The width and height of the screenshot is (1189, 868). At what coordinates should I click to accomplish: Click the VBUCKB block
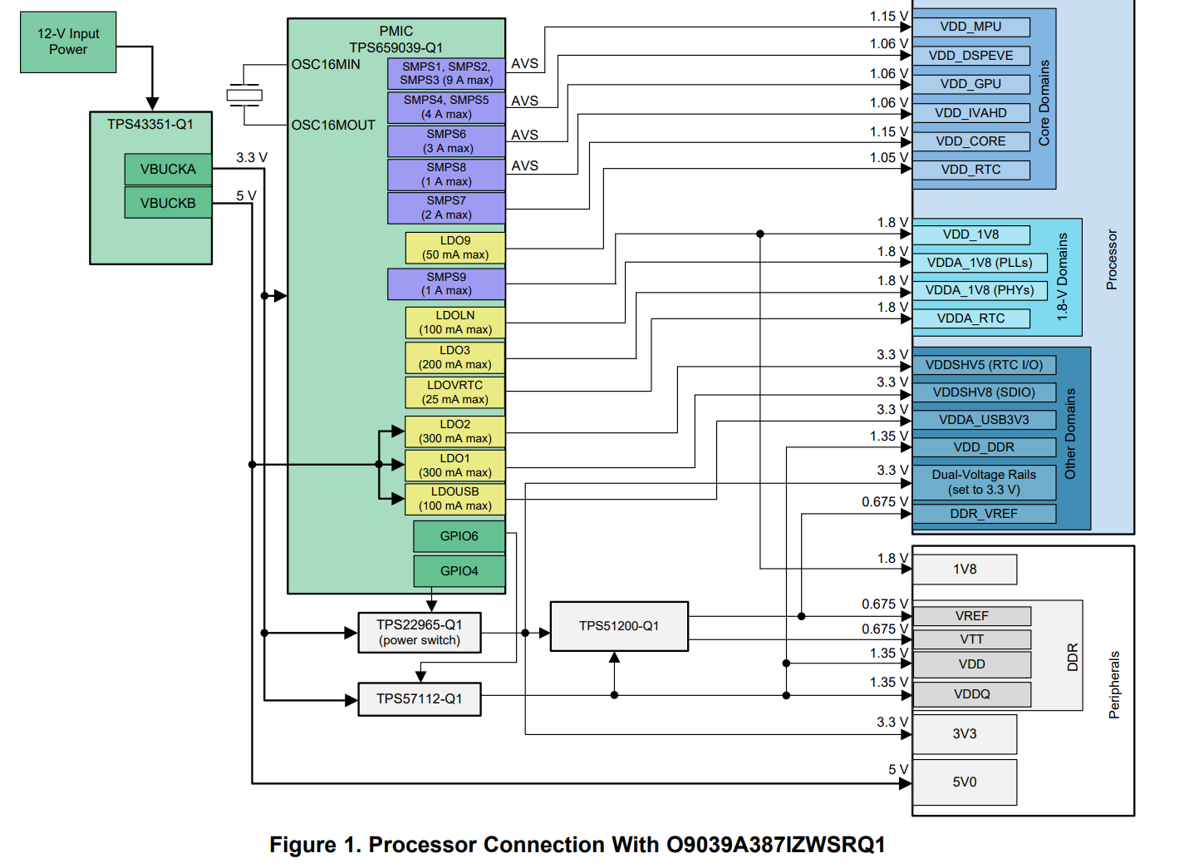[168, 203]
